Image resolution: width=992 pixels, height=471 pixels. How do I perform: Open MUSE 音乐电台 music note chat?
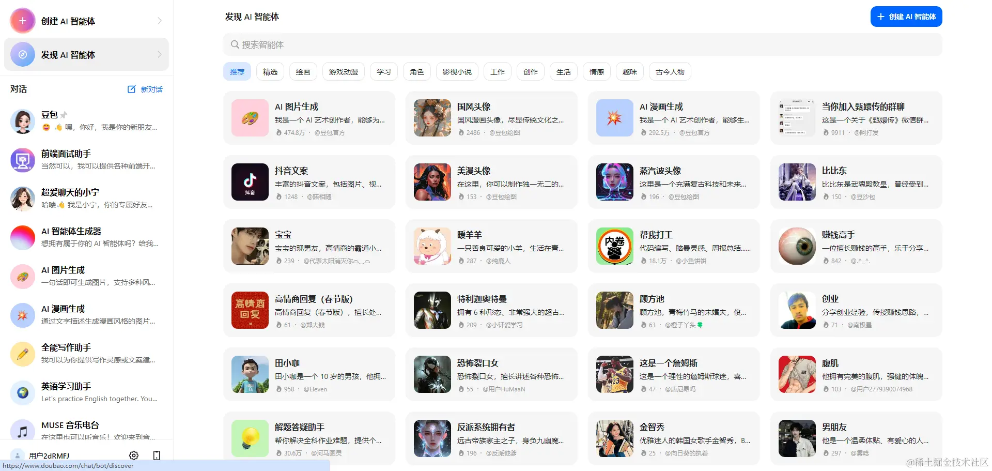(x=87, y=430)
